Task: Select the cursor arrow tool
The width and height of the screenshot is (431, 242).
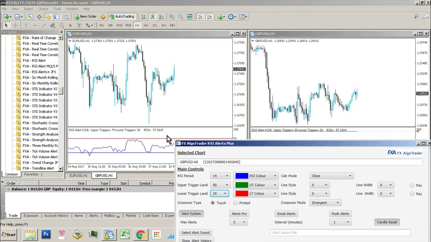Action: [6, 25]
